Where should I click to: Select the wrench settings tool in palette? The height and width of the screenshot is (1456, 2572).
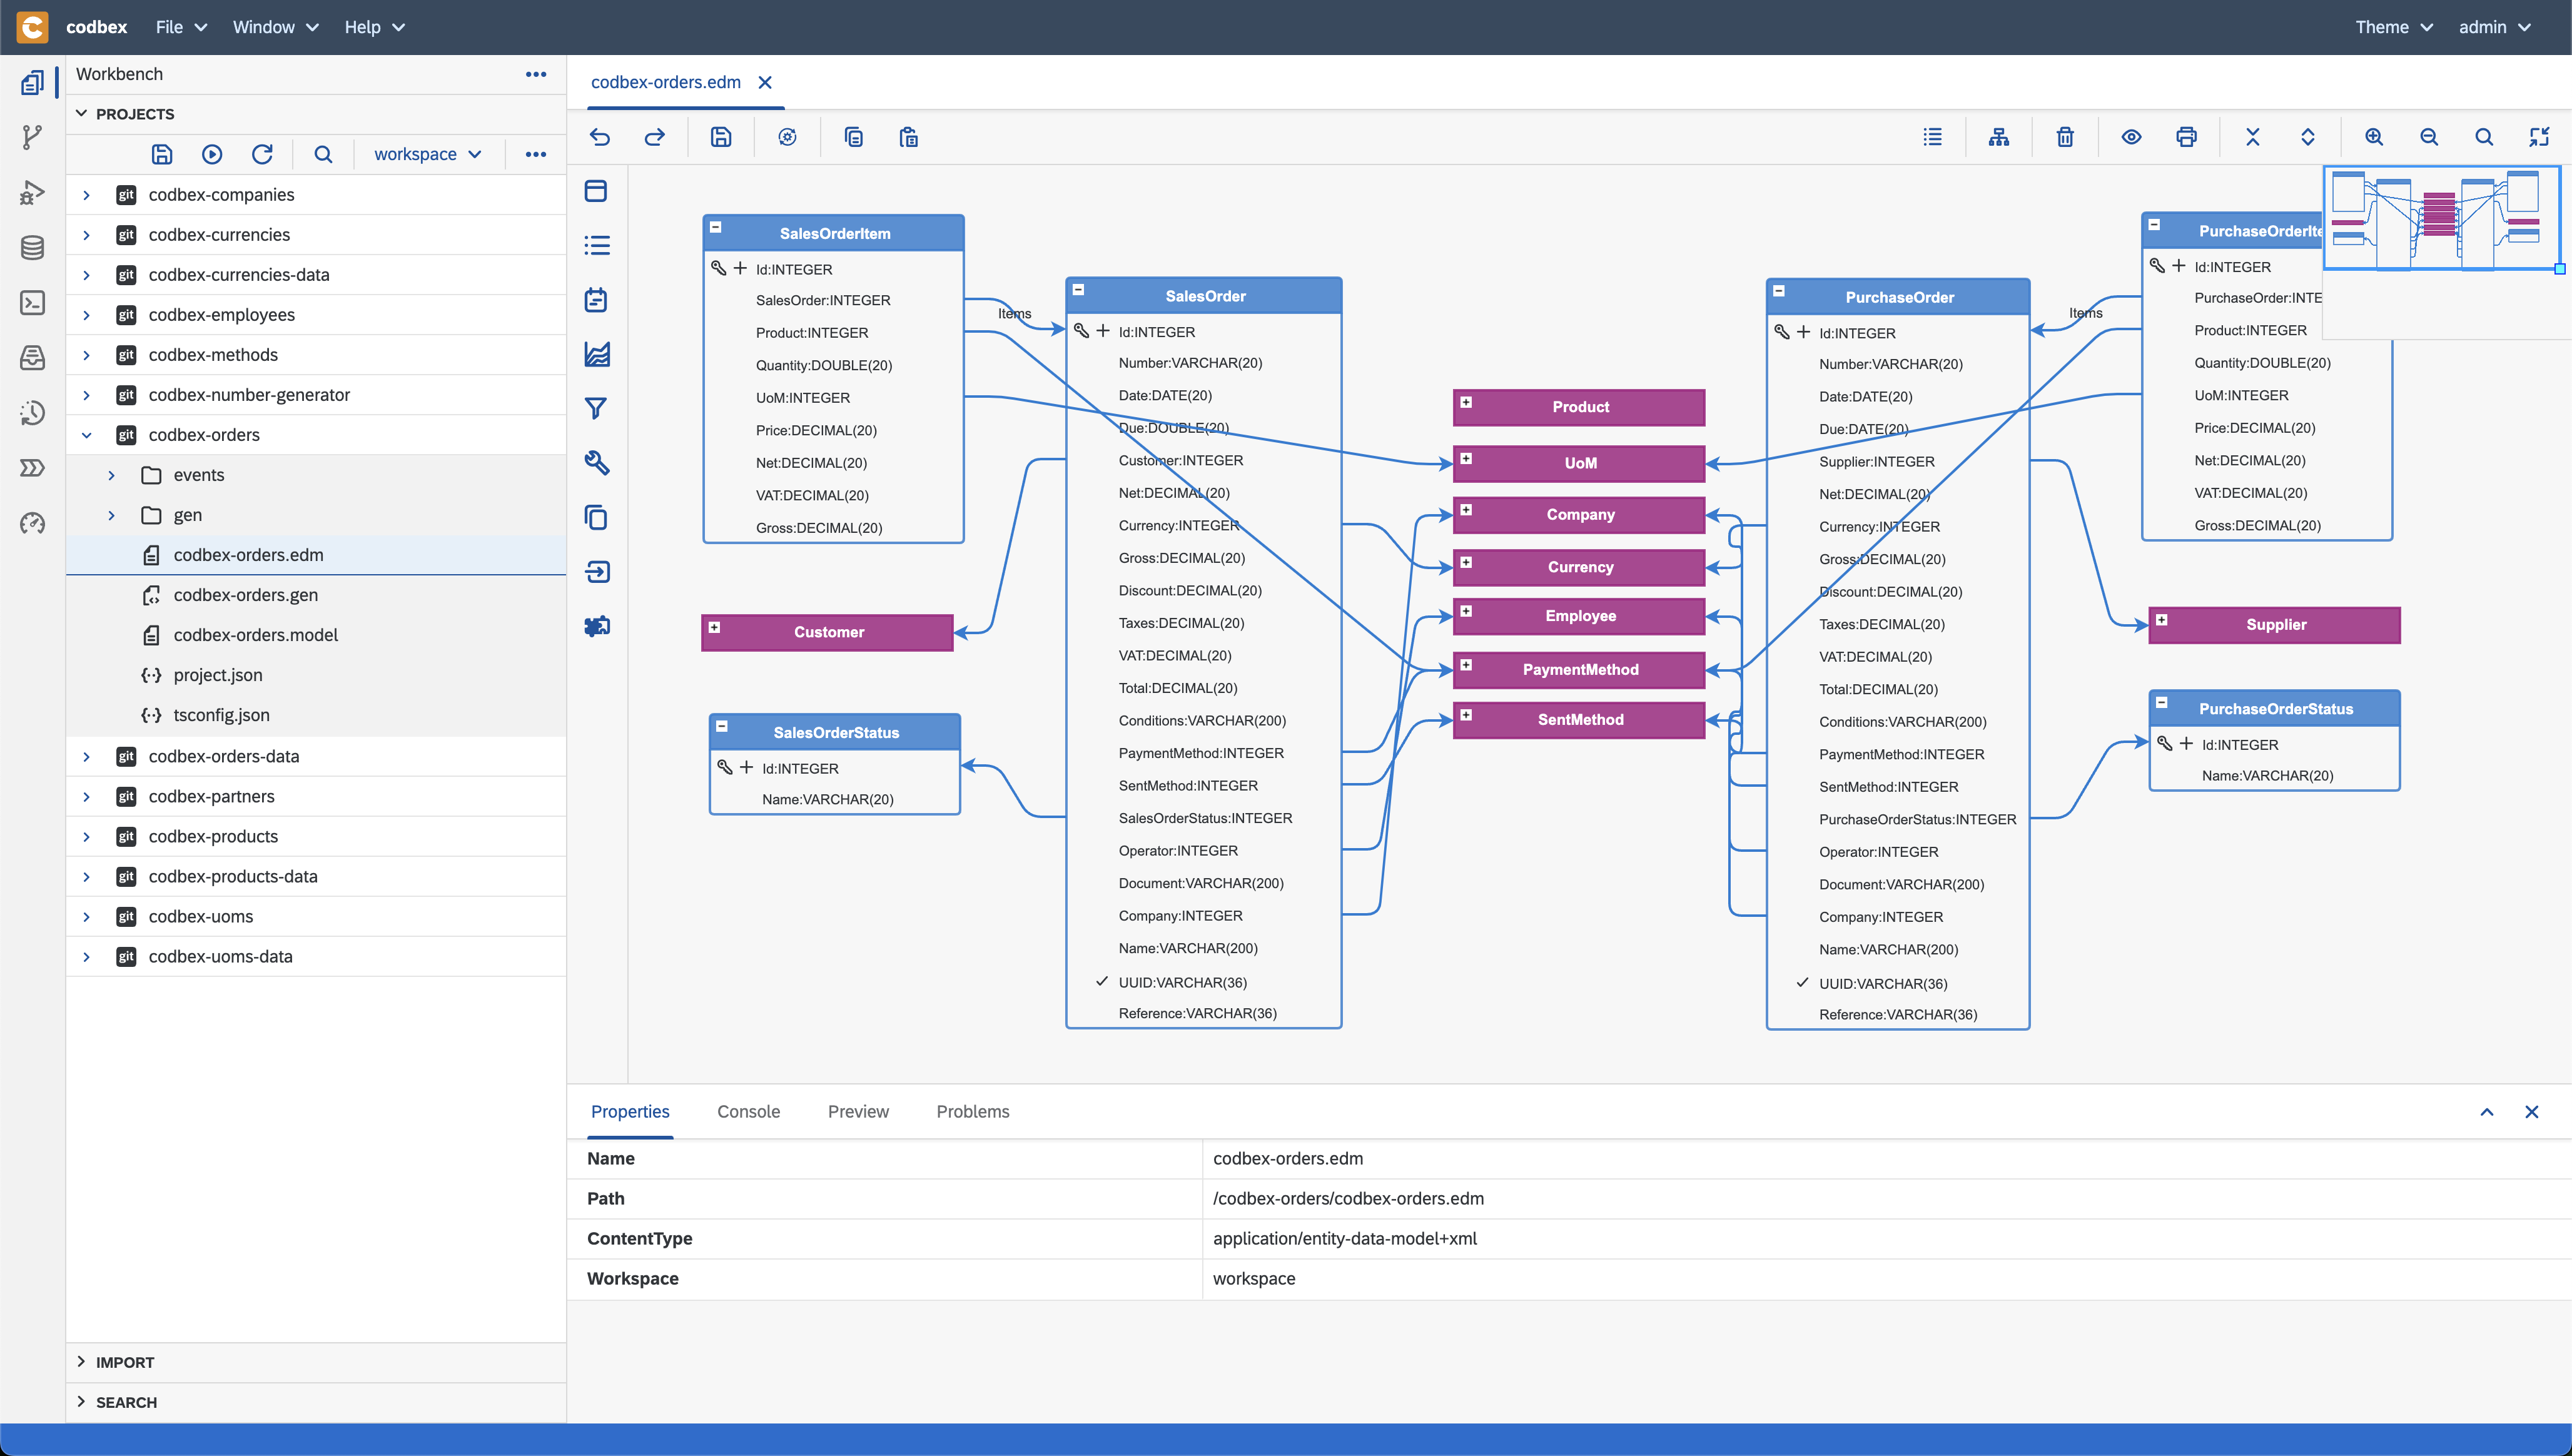tap(596, 462)
